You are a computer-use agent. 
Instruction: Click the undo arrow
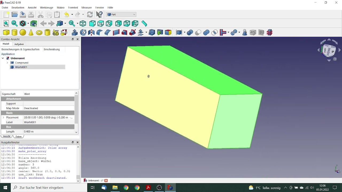click(x=66, y=14)
